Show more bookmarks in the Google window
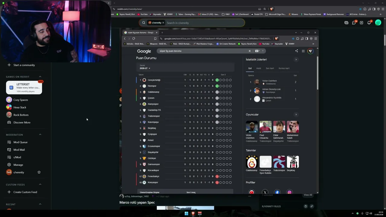Screen dimensions: 386x217 point(313,44)
